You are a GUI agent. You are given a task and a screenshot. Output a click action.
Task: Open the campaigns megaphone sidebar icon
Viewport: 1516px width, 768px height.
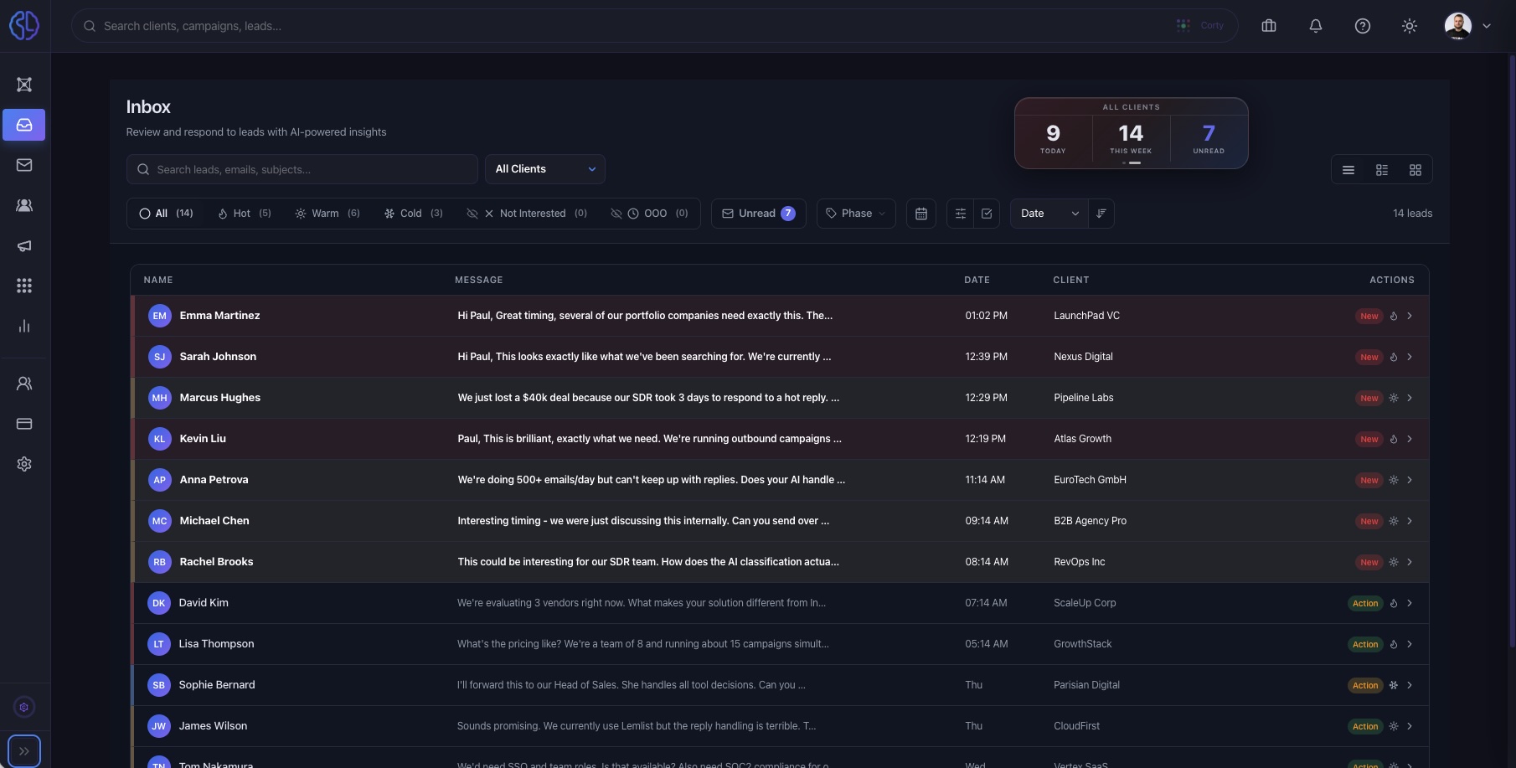24,245
